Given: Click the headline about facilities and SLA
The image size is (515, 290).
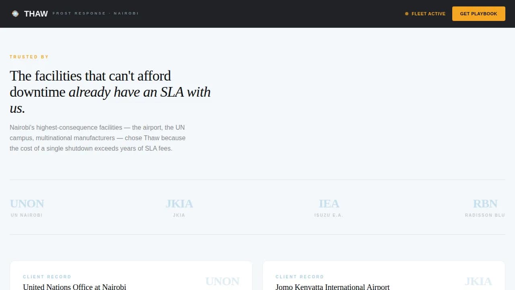Looking at the screenshot, I should point(110,92).
